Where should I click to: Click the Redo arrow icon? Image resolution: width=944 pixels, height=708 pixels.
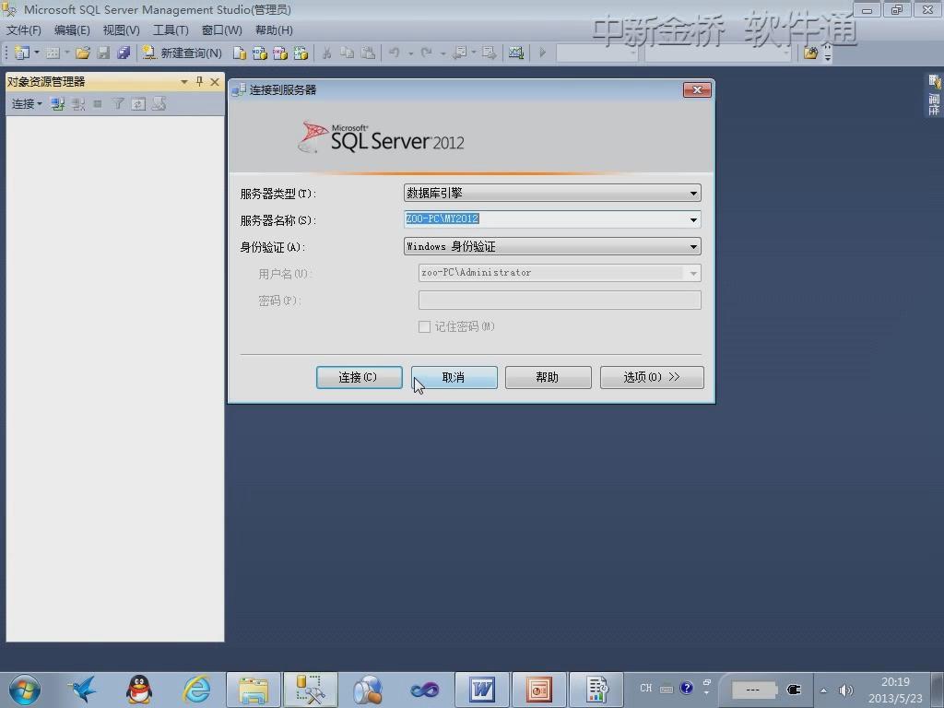click(x=426, y=53)
